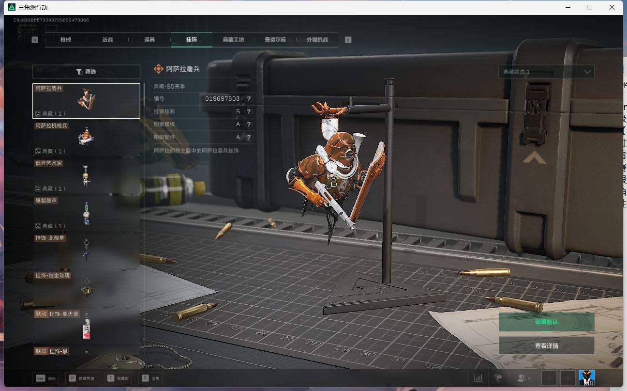627x391 pixels.
Task: Click the flag icon in bottom bar
Action: (x=498, y=378)
